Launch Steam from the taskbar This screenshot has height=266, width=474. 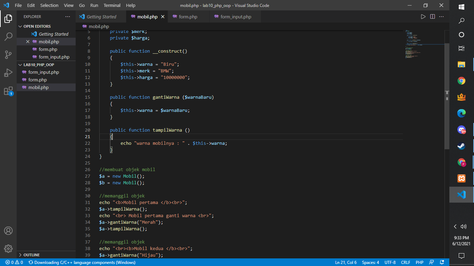(461, 146)
